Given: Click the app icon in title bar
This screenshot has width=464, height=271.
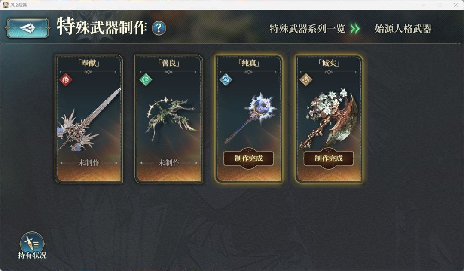Looking at the screenshot, I should (5, 5).
